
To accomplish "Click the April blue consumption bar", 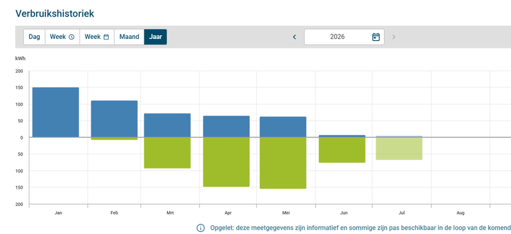I will click(226, 127).
